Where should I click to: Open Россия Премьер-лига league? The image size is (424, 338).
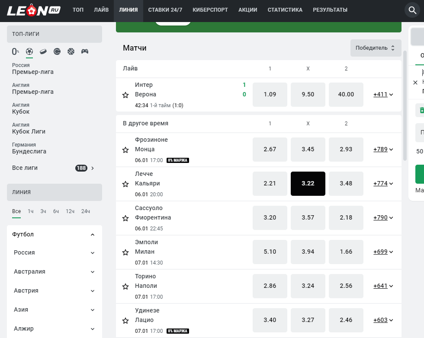pyautogui.click(x=33, y=69)
